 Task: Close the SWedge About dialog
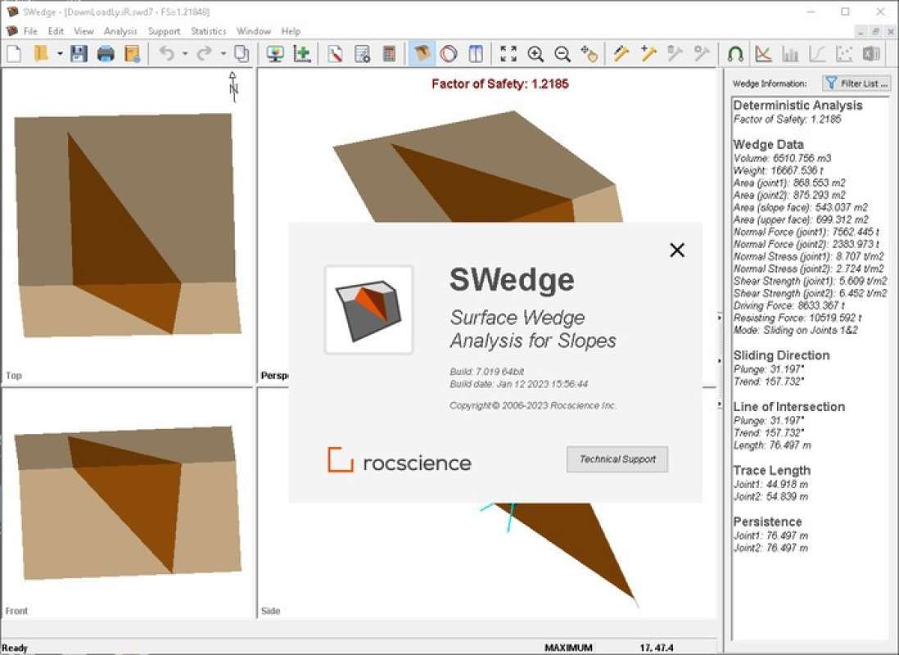677,251
